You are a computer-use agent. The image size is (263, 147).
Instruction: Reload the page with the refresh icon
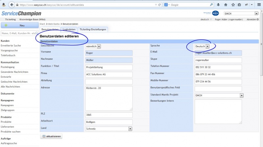pos(159,5)
